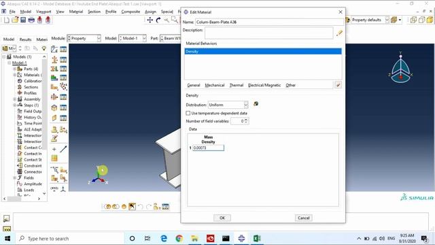The width and height of the screenshot is (435, 245).
Task: Click the diagonal line datum axis tool
Action: point(63,149)
